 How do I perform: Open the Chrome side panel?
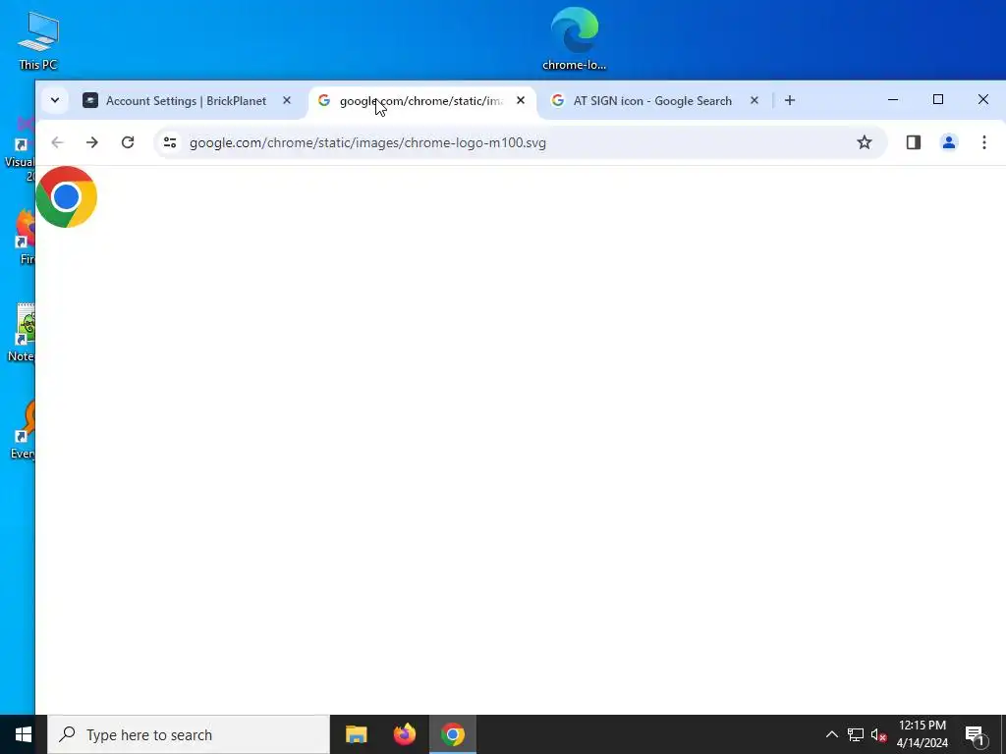[913, 142]
